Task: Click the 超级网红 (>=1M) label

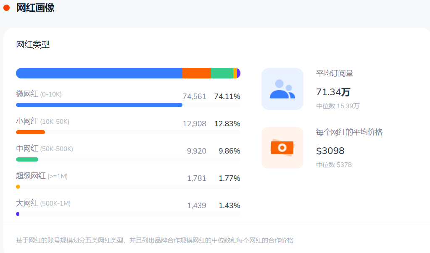Action: tap(42, 176)
